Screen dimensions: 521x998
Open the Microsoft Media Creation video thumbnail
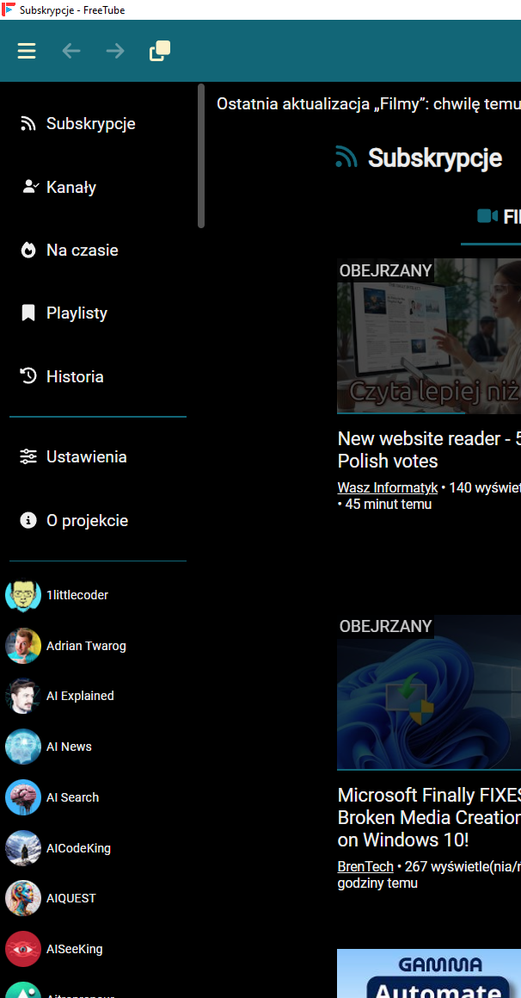429,692
